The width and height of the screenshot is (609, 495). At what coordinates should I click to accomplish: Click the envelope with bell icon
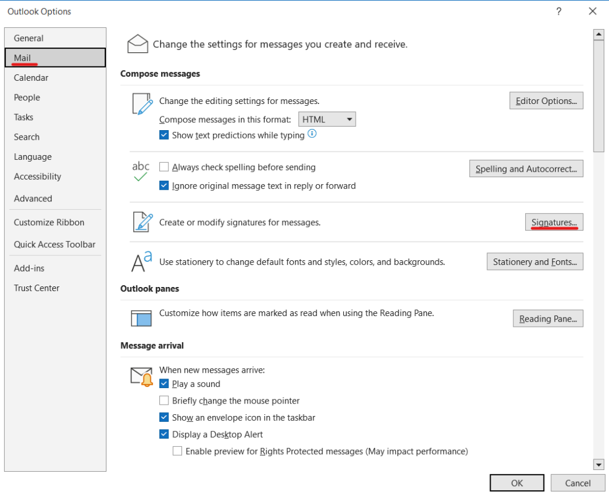142,377
